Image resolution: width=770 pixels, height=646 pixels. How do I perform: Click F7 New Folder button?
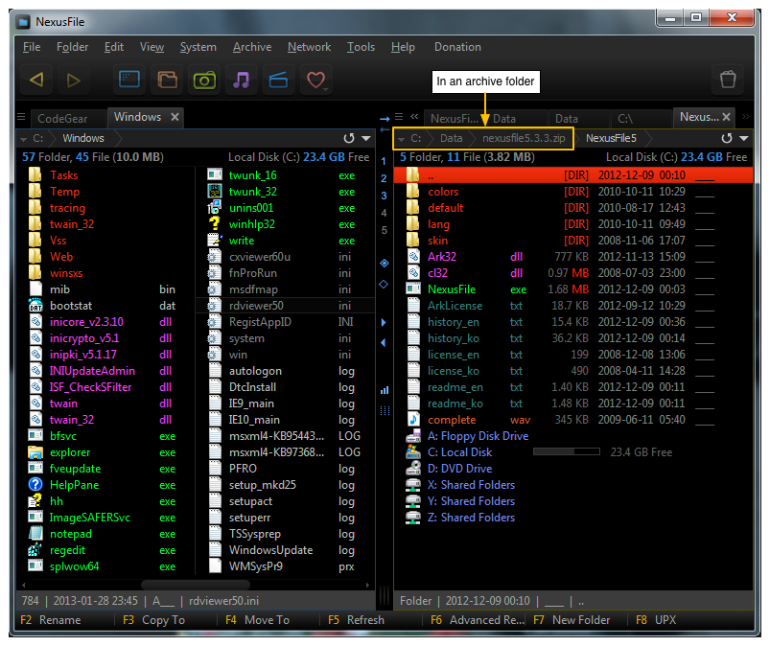pyautogui.click(x=572, y=620)
